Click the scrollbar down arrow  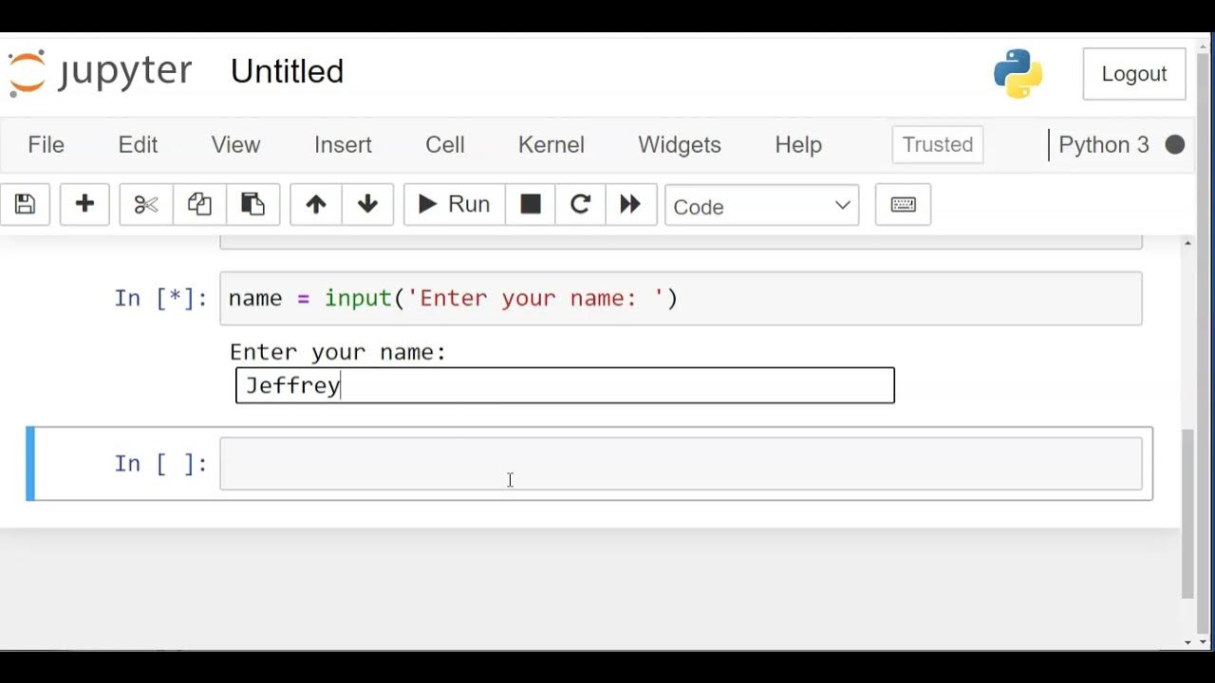pyautogui.click(x=1188, y=643)
